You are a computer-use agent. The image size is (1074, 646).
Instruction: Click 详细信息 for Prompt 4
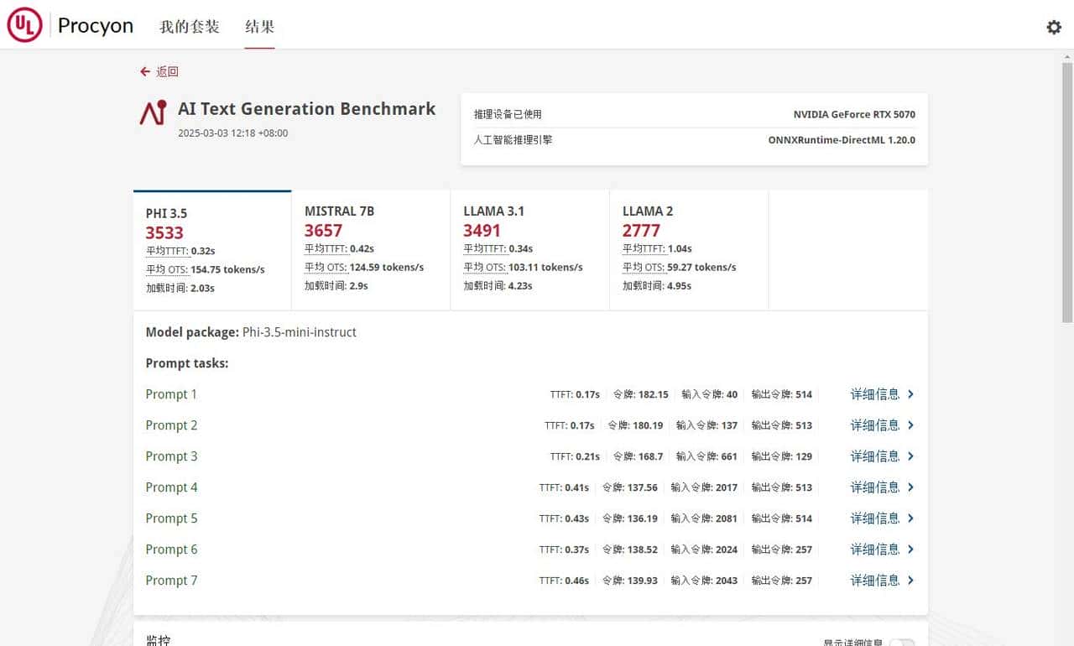[x=875, y=487]
